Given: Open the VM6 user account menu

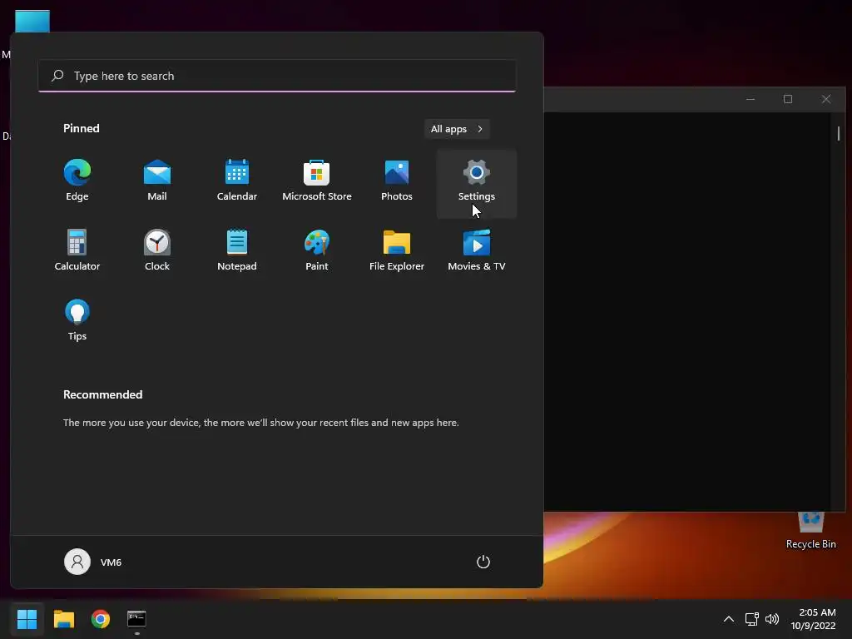Looking at the screenshot, I should tap(93, 562).
